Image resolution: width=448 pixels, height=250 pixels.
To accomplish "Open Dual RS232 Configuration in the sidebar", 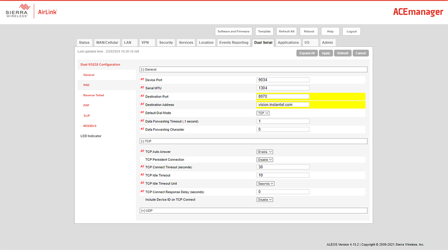I will (x=100, y=65).
